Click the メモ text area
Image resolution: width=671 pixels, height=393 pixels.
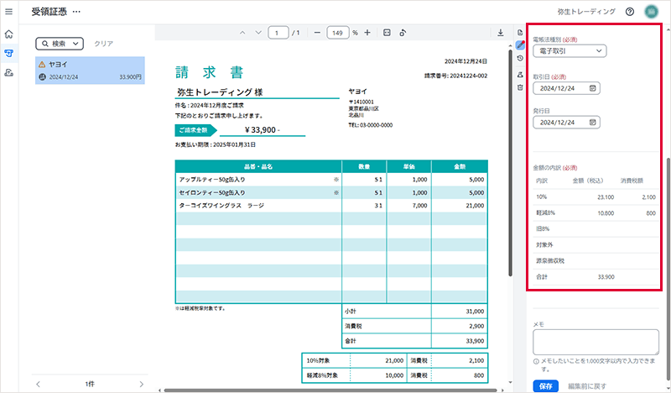coord(596,342)
